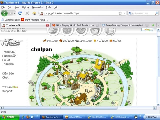Viewport: 160px width, 120px height.
Task: Click the Vàng gold button
Action: [x=147, y=29]
